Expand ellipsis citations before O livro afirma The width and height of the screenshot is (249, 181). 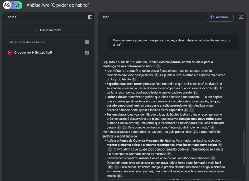110,150
